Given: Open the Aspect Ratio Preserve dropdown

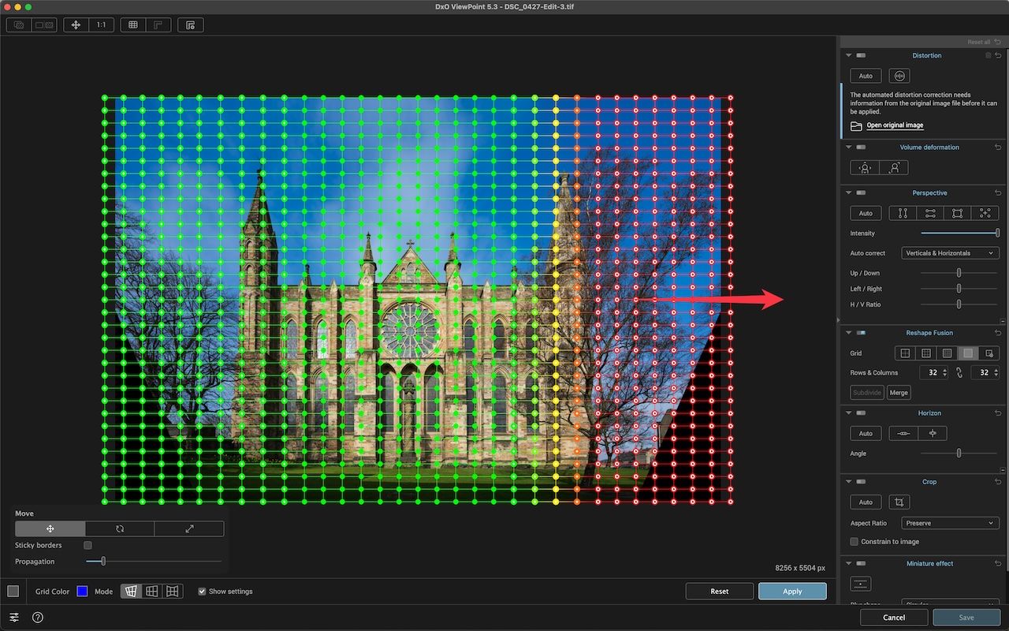Looking at the screenshot, I should point(950,523).
